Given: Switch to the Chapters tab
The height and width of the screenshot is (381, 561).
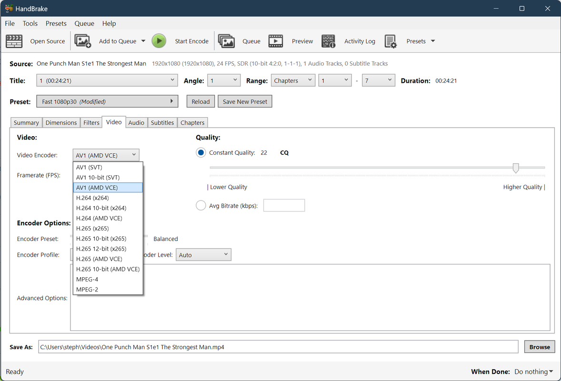Looking at the screenshot, I should tap(192, 123).
